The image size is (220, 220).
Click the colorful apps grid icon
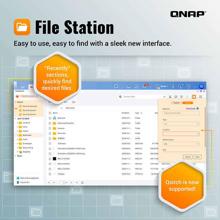point(201,97)
